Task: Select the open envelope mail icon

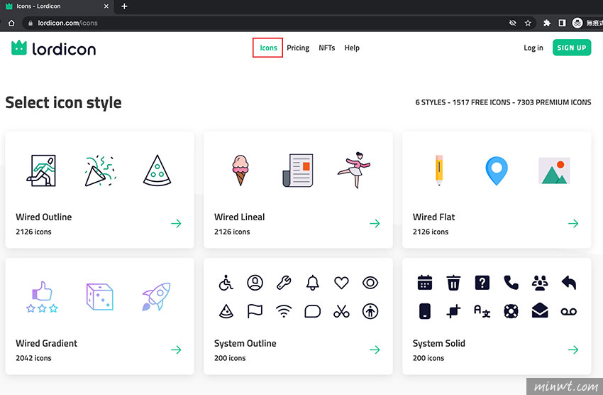Action: [x=540, y=310]
